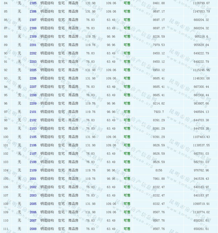
Task: Select room number 2207
Action: [x=33, y=87]
